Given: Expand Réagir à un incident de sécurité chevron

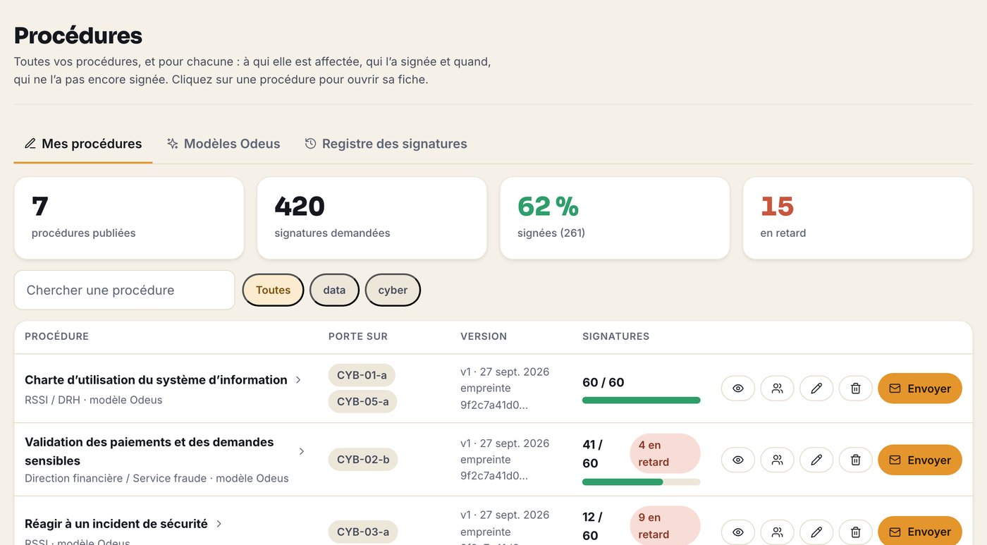Looking at the screenshot, I should click(219, 524).
